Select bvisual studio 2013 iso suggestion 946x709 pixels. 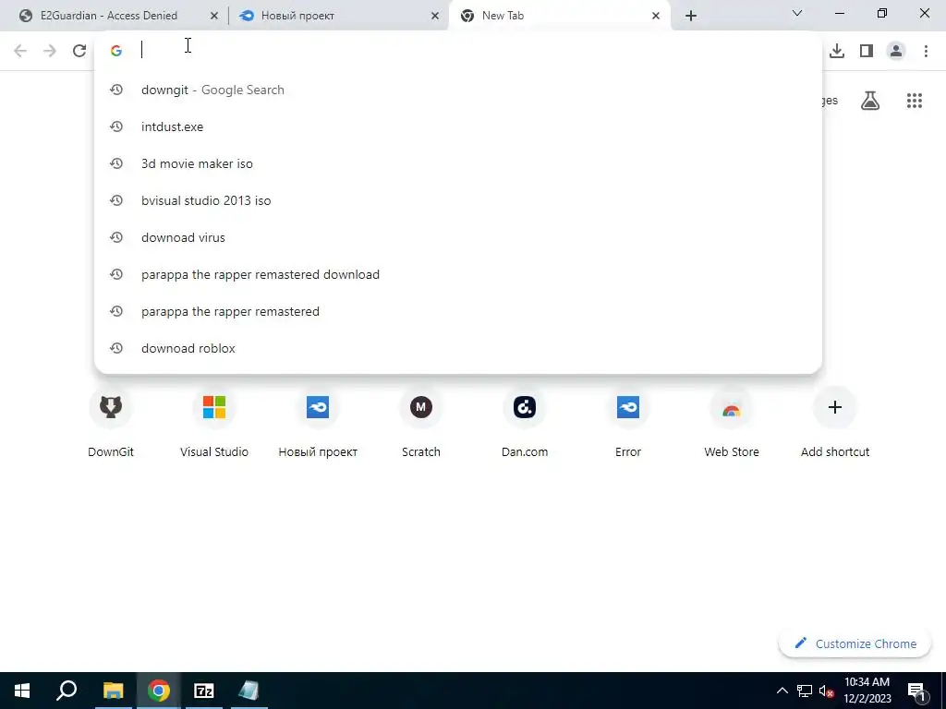(458, 200)
